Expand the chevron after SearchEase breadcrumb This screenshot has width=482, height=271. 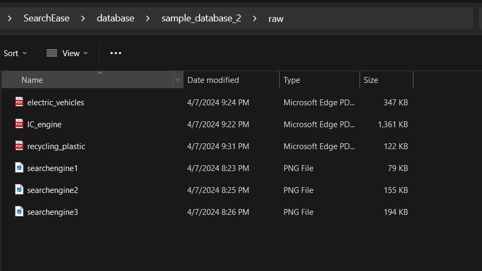click(x=83, y=18)
